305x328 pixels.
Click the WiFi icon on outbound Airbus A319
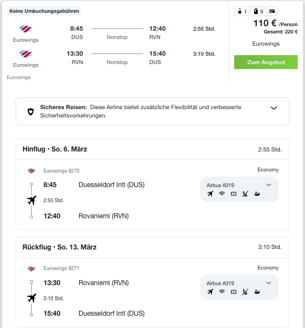coord(221,194)
